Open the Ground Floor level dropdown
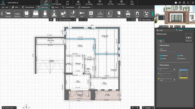The width and height of the screenshot is (195, 109). (67, 20)
